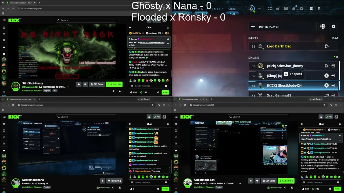Image resolution: width=344 pixels, height=193 pixels.
Task: Open the 783 Kick points badge in SupremeBanana window
Action: coord(156,117)
